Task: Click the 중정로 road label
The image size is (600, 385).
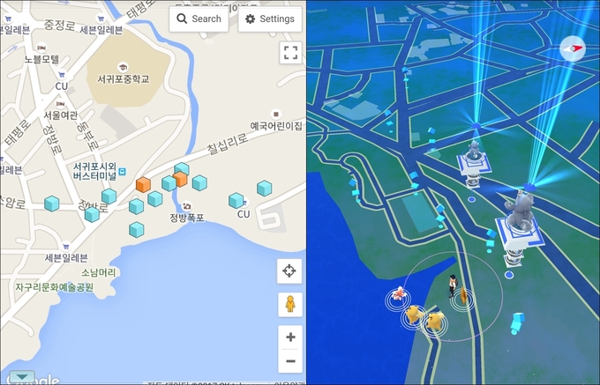Action: pyautogui.click(x=59, y=26)
